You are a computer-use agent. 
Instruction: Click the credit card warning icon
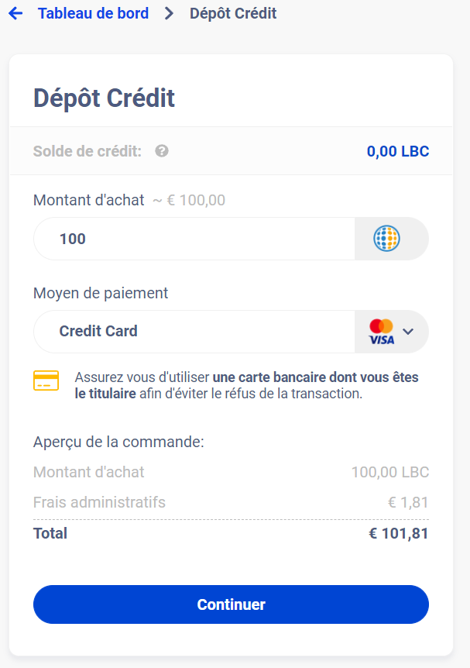coord(46,380)
